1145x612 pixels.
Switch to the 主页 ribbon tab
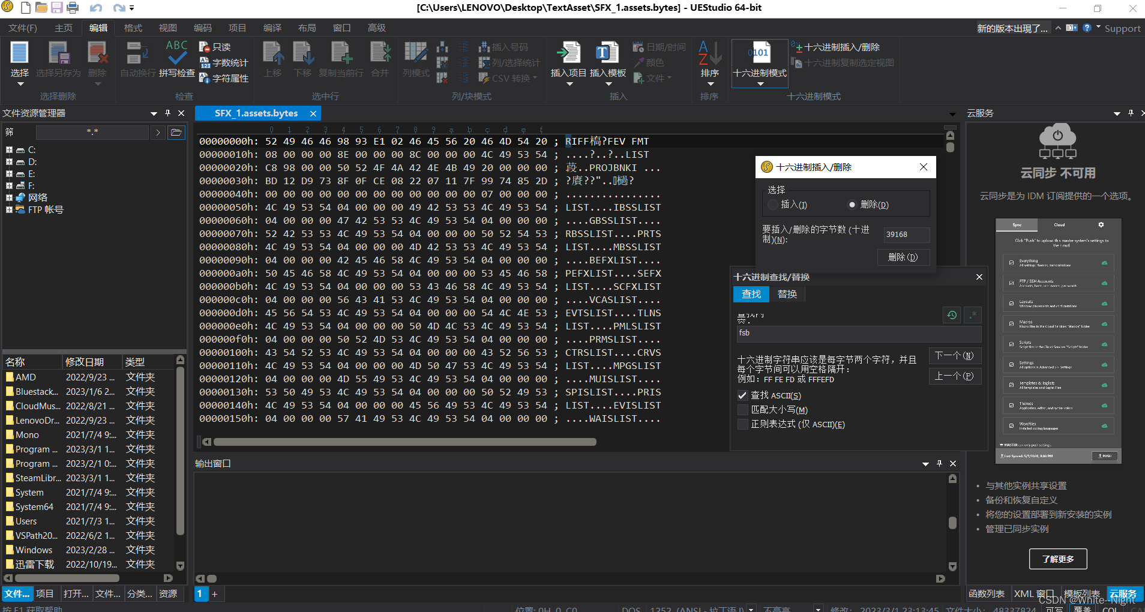(x=63, y=28)
